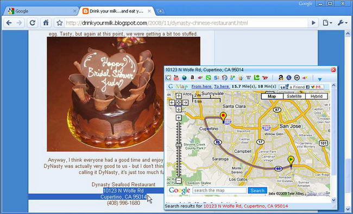Click the last eBay icon in popup toolbar
This screenshot has height=214, width=353.
(305, 78)
